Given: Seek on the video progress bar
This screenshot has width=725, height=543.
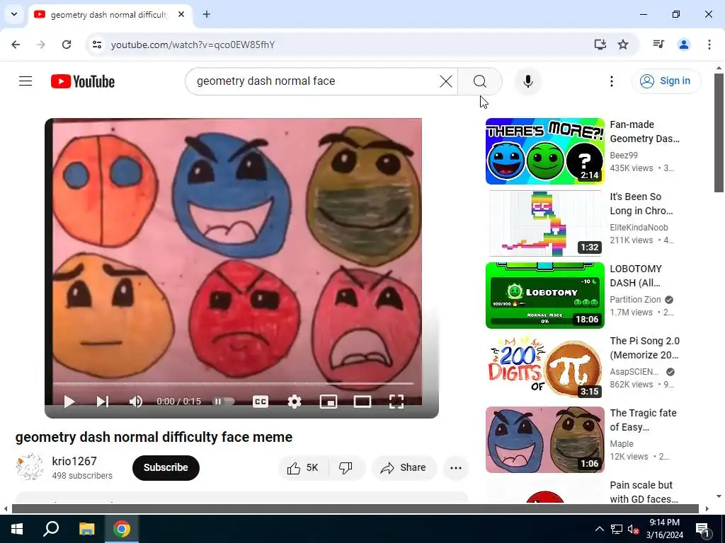Looking at the screenshot, I should (232, 384).
